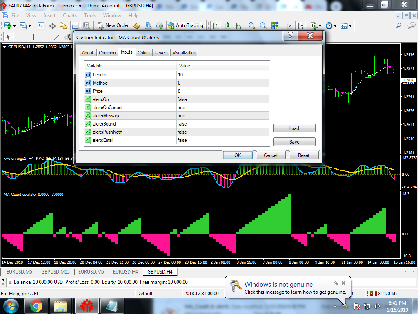Switch to the Colors tab
This screenshot has height=314, width=418.
click(x=143, y=53)
